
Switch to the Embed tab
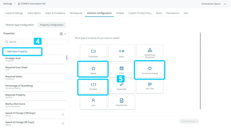[x=120, y=13]
